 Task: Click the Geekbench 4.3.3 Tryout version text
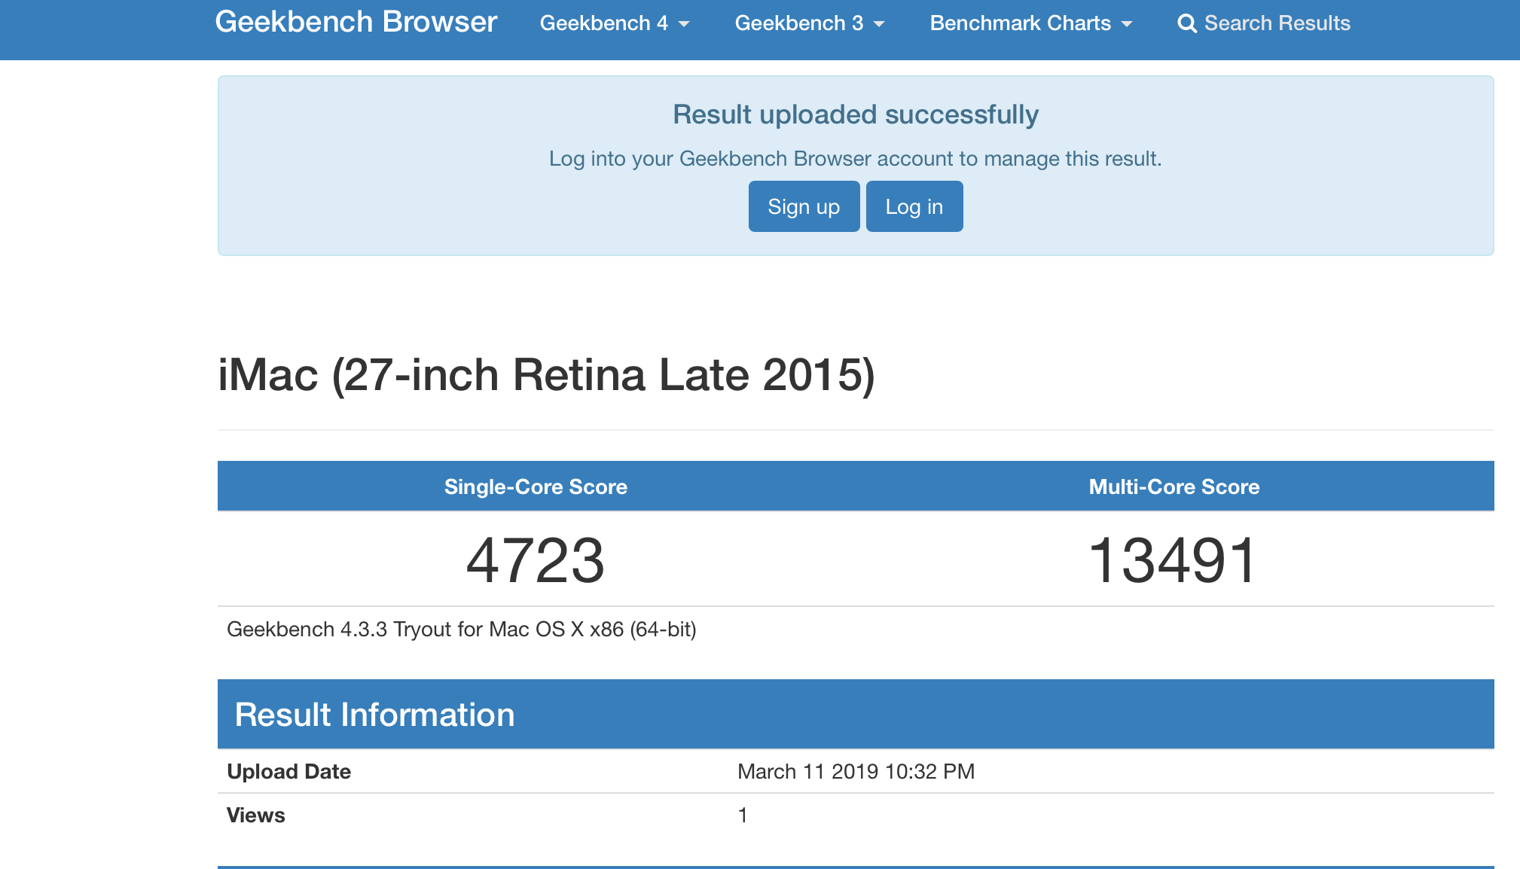[x=462, y=629]
